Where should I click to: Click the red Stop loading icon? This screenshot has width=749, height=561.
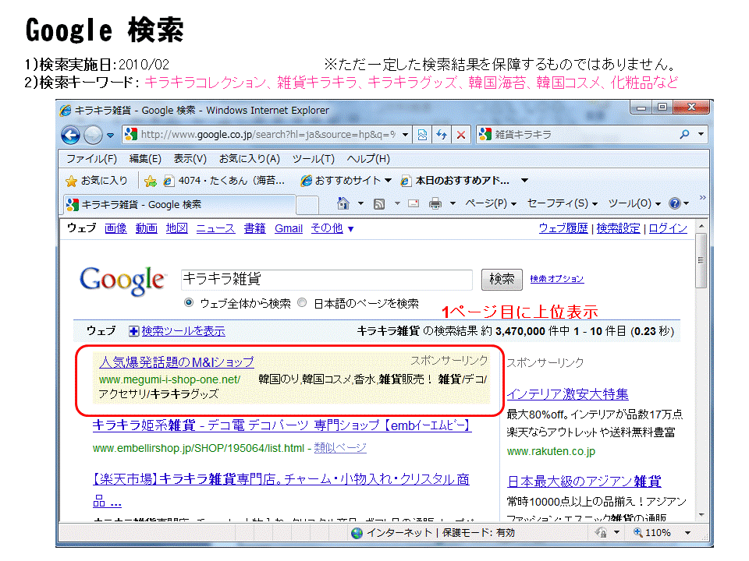[461, 135]
